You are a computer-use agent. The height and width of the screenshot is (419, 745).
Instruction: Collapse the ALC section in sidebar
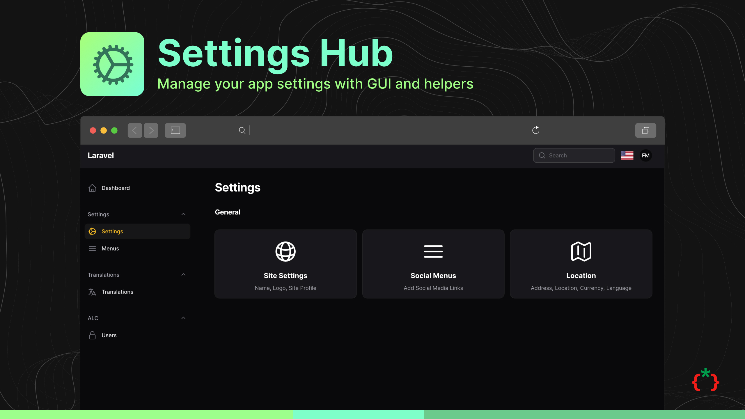183,318
